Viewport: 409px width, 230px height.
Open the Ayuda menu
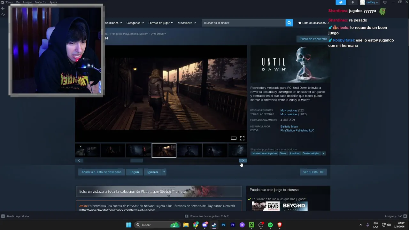[53, 2]
